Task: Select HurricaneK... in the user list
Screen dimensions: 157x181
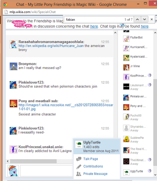Action: (137, 48)
